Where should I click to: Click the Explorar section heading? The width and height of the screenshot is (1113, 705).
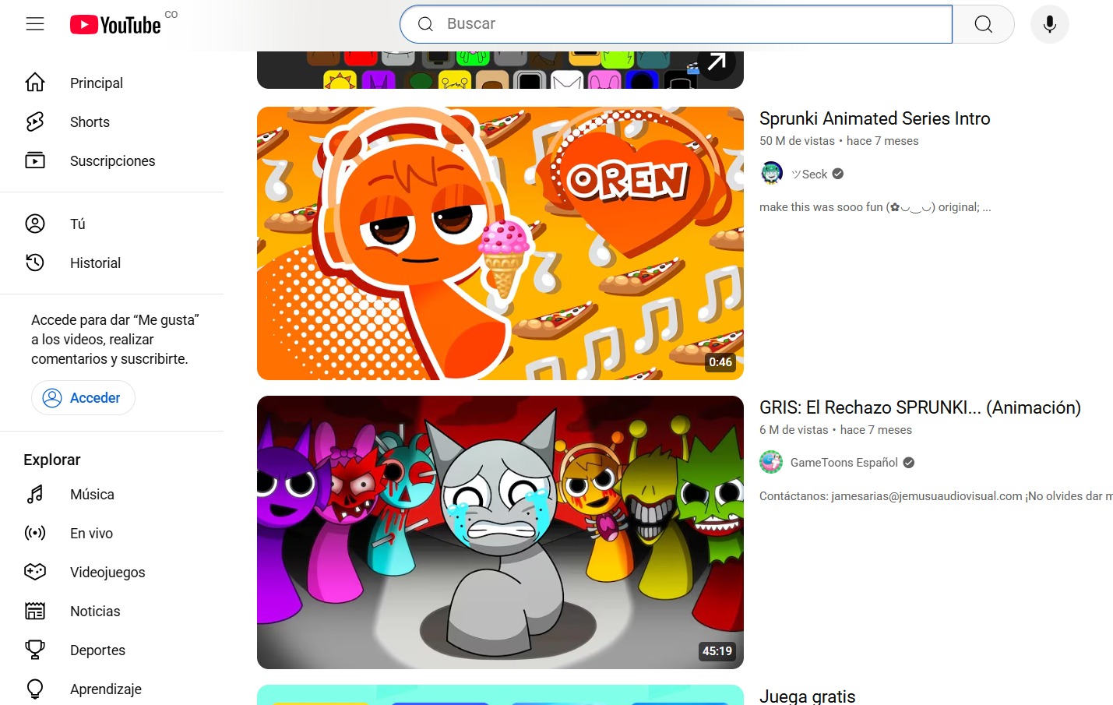tap(52, 460)
